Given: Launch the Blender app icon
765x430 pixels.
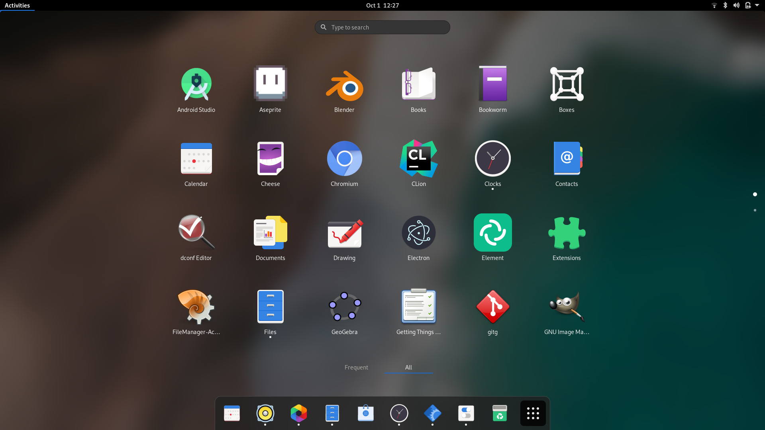Looking at the screenshot, I should pyautogui.click(x=344, y=85).
